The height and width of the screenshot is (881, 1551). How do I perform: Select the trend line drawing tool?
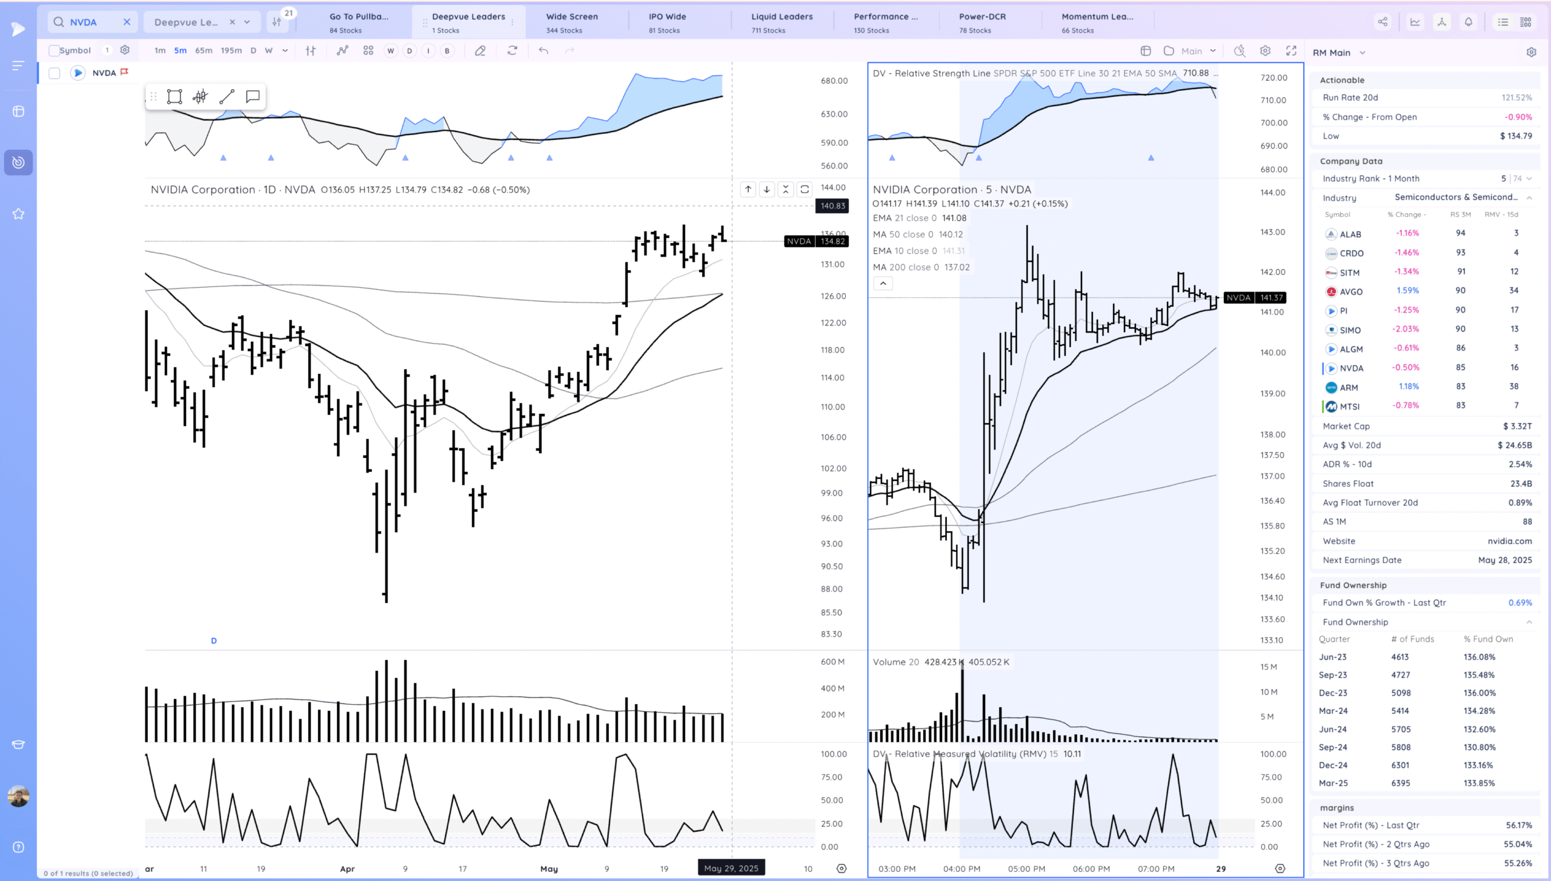(x=227, y=97)
